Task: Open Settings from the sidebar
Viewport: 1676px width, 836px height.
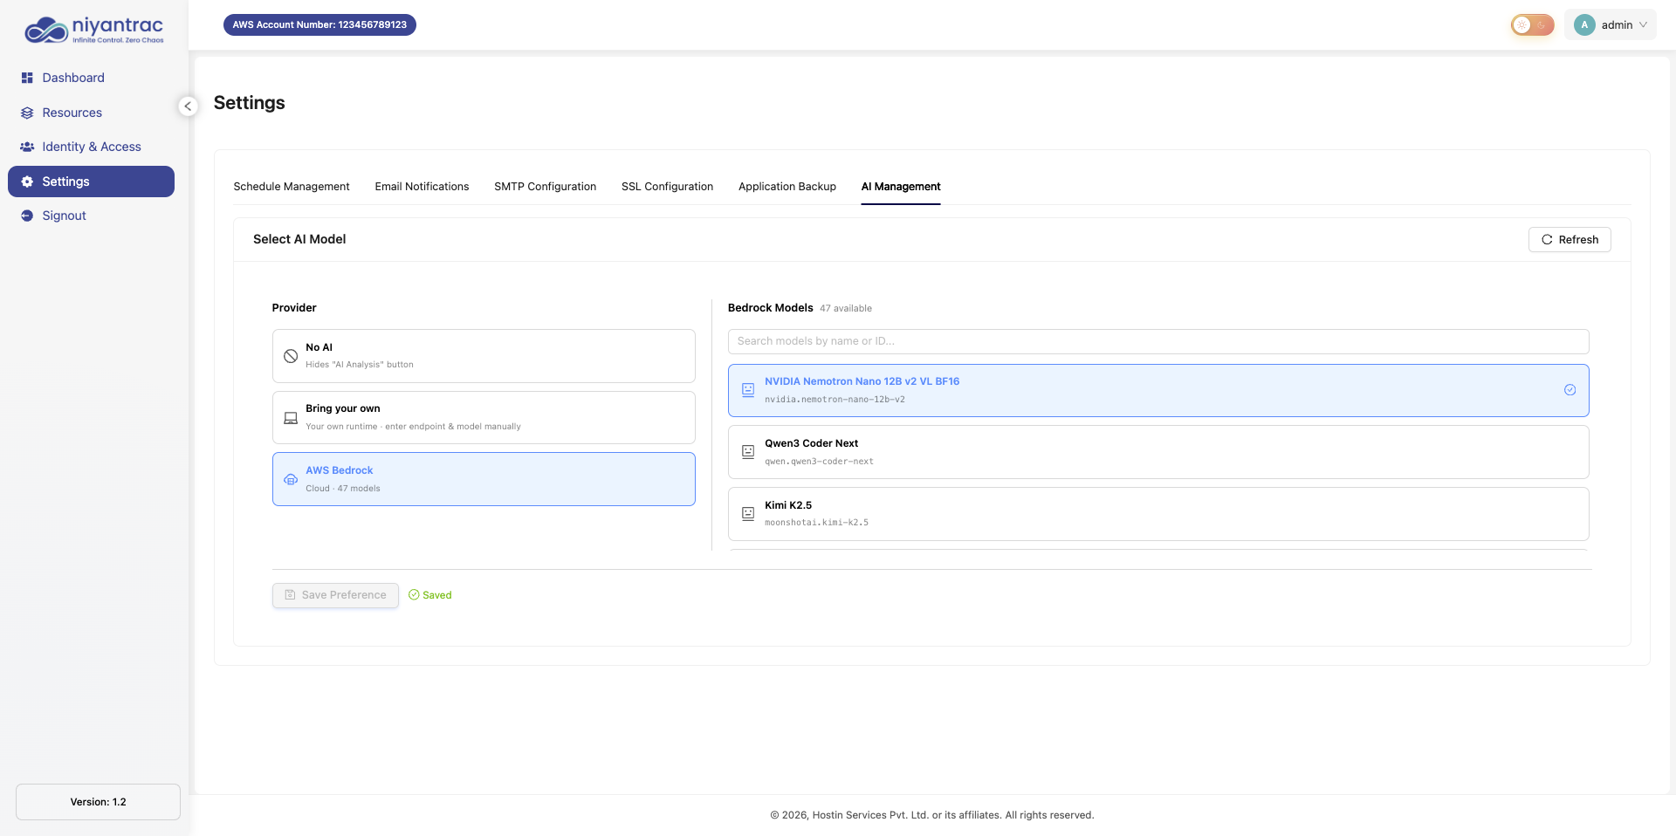Action: (x=91, y=182)
